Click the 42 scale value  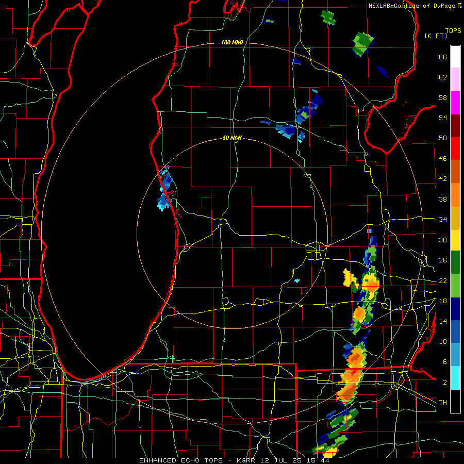click(443, 179)
